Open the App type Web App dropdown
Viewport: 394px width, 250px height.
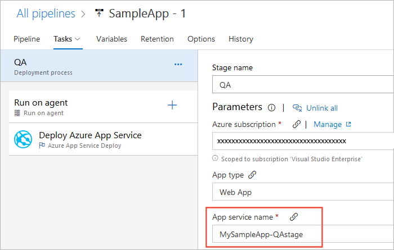coord(303,192)
